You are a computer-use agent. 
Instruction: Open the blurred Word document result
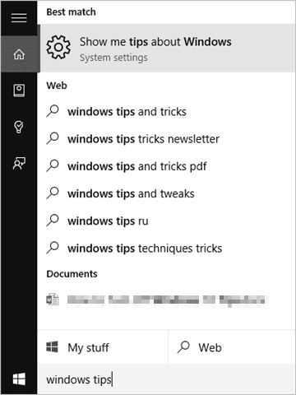tap(167, 300)
